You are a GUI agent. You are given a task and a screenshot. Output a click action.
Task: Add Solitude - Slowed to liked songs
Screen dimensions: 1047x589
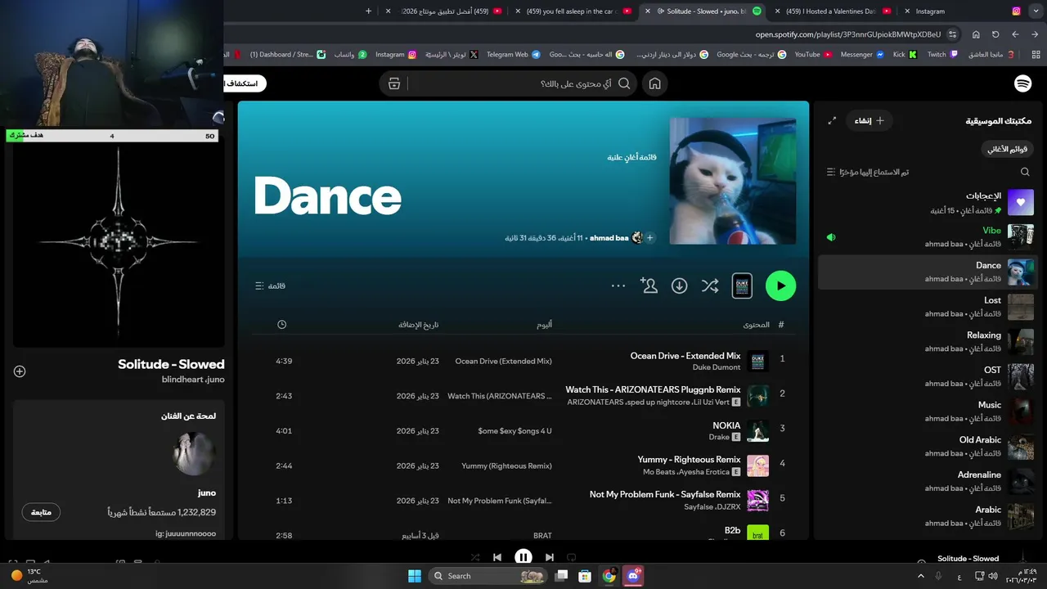point(20,371)
